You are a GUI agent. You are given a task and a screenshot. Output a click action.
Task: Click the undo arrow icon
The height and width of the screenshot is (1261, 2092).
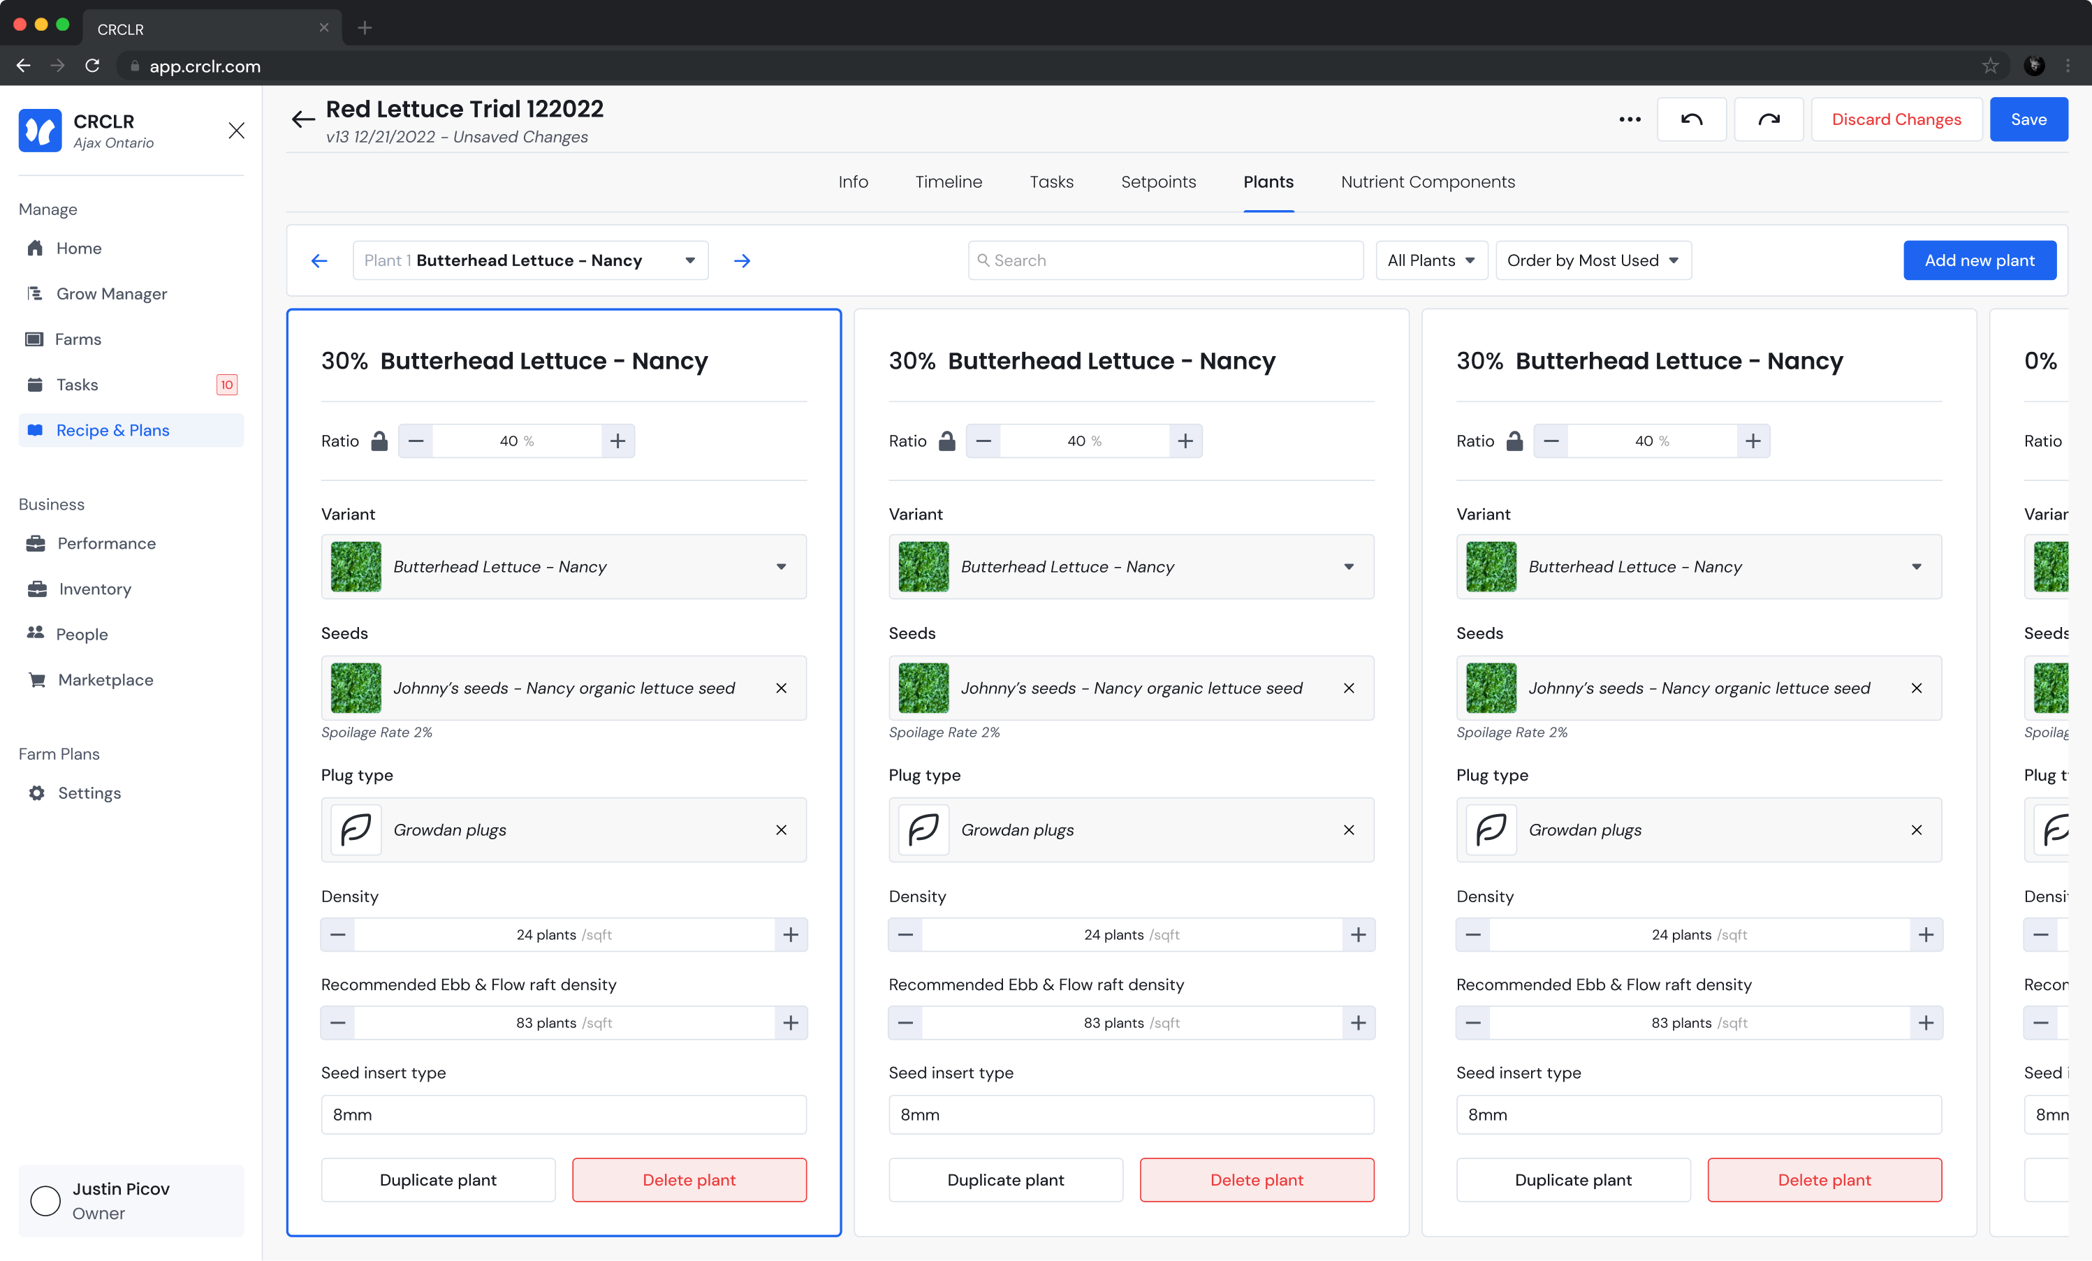pyautogui.click(x=1691, y=119)
